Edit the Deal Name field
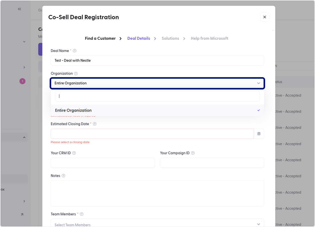This screenshot has width=315, height=227. pos(157,60)
